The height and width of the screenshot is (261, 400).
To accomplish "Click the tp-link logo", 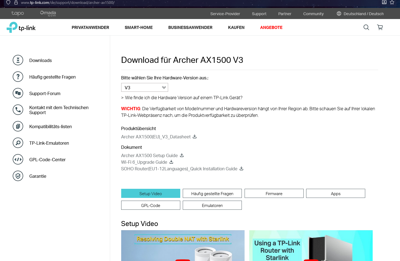I will coord(21,27).
